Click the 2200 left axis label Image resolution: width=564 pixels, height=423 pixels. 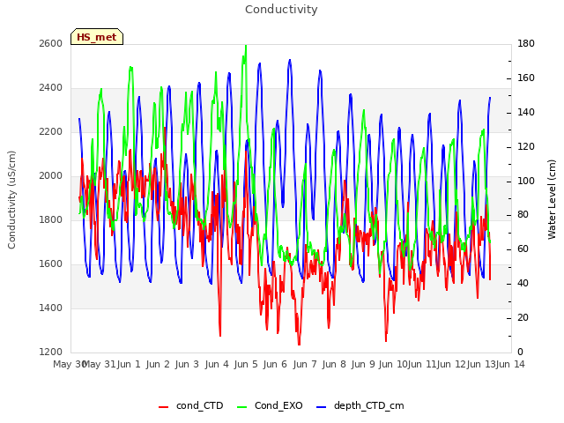click(51, 131)
